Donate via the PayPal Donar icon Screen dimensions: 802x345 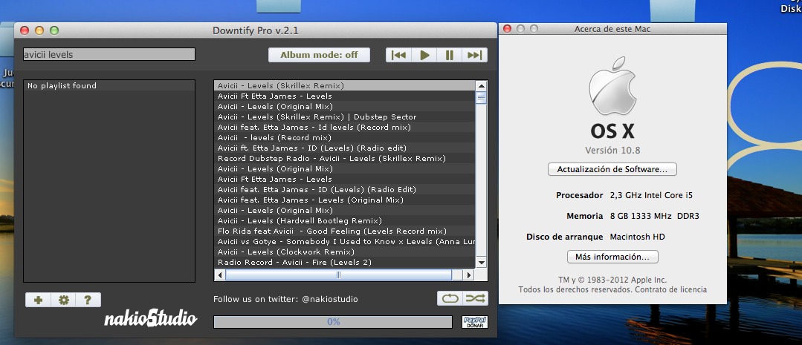point(475,322)
